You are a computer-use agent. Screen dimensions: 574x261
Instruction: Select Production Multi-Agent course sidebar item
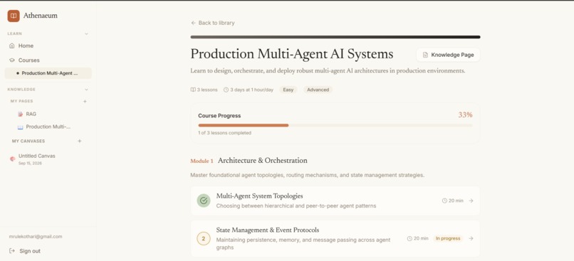48,73
